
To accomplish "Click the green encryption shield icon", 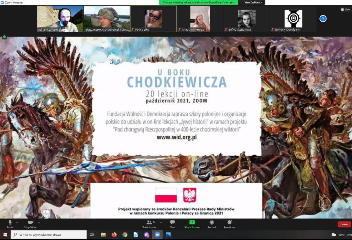I will pos(4,37).
